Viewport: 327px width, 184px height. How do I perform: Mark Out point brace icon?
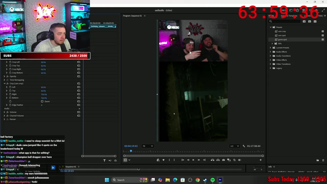pyautogui.click(x=174, y=160)
